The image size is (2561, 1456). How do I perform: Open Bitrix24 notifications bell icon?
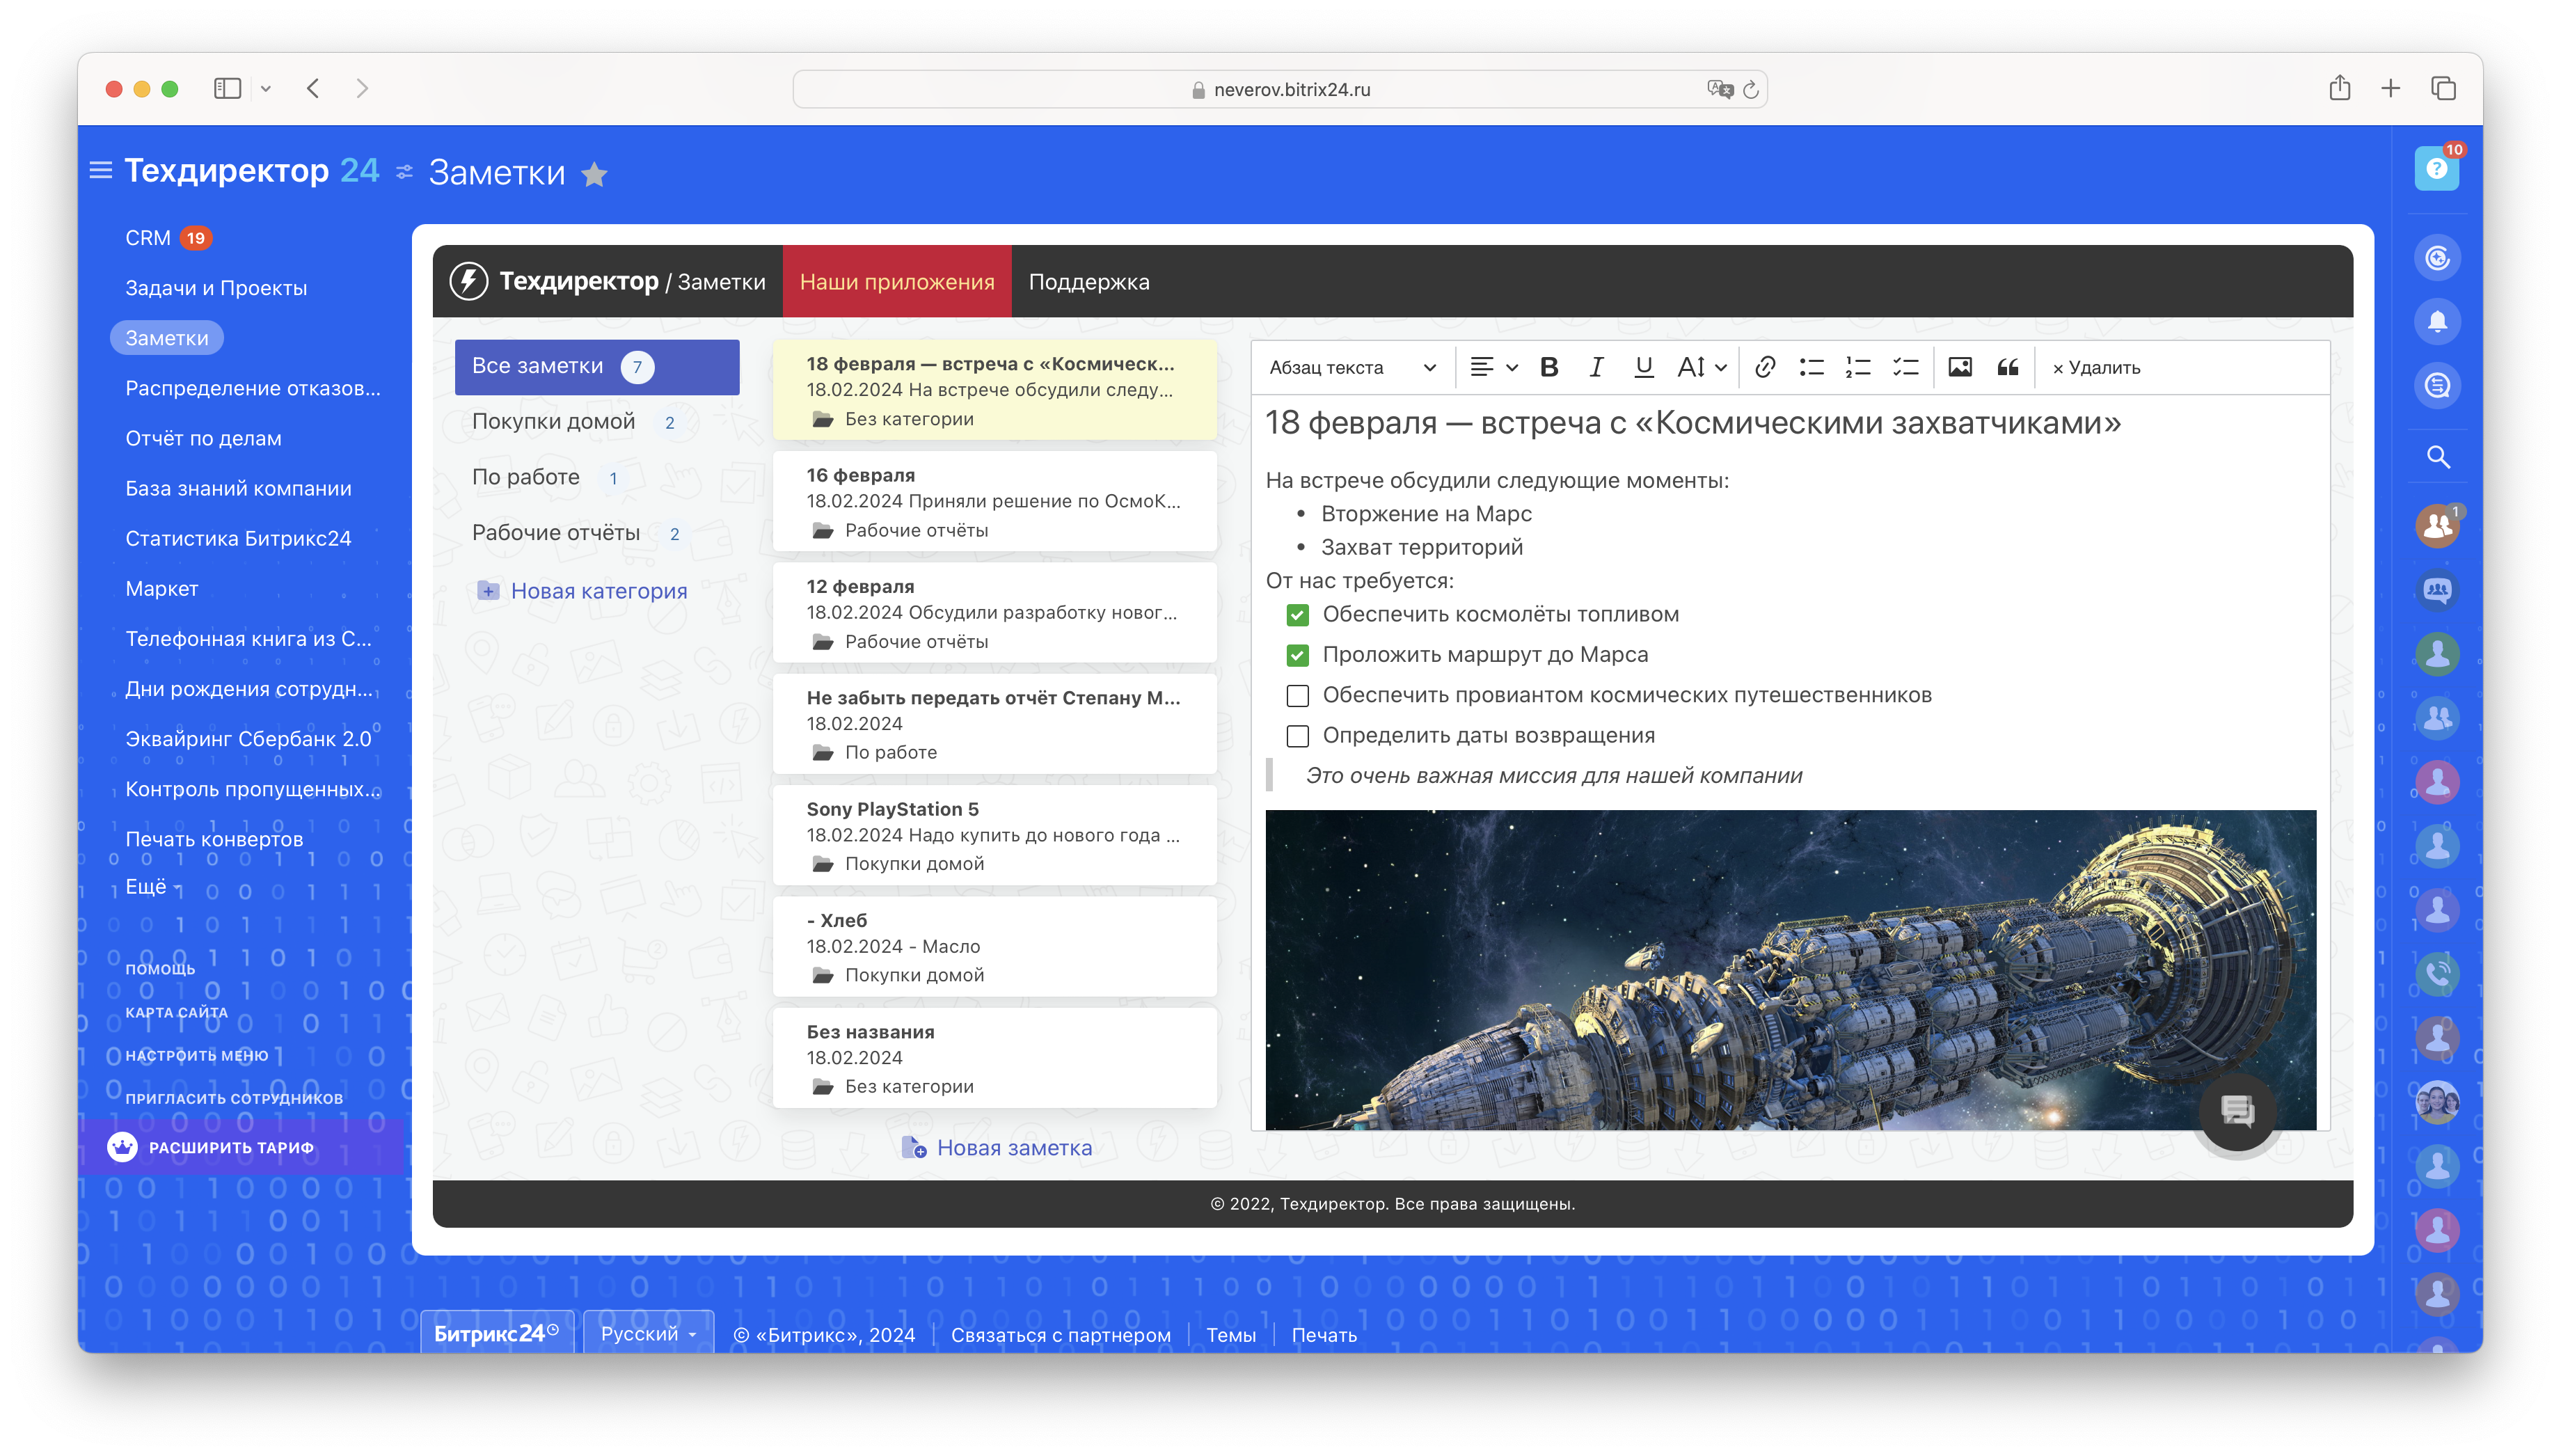(x=2437, y=322)
